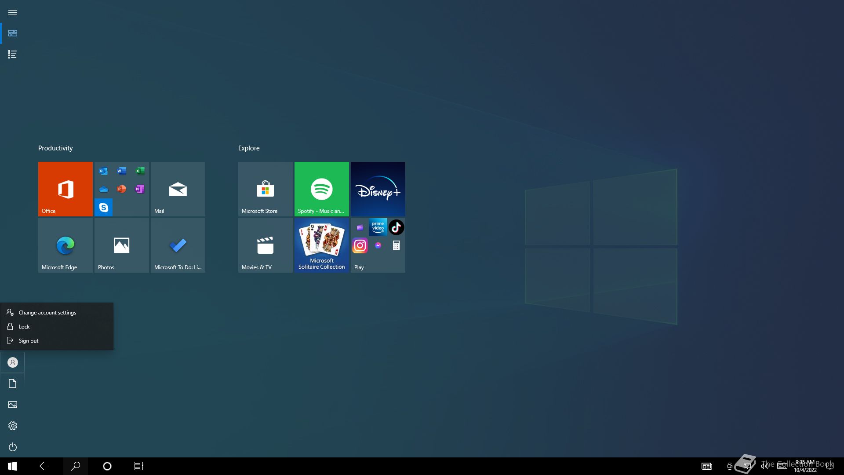This screenshot has height=475, width=844.
Task: Open Cortana from the taskbar
Action: coord(107,466)
